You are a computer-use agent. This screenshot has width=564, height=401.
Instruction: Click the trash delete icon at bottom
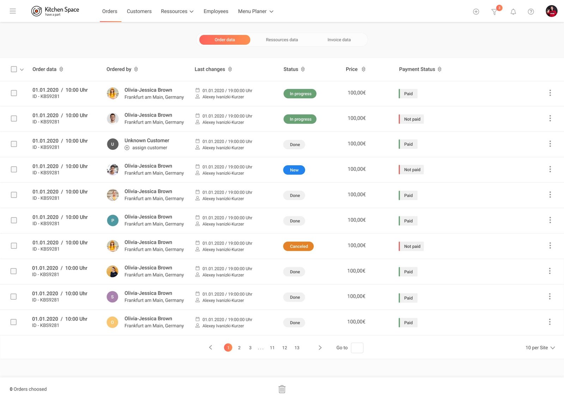tap(282, 389)
